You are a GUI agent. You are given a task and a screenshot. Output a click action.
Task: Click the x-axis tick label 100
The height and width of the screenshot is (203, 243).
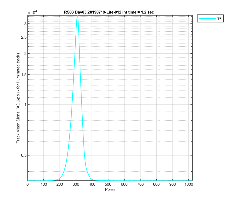click(x=44, y=184)
